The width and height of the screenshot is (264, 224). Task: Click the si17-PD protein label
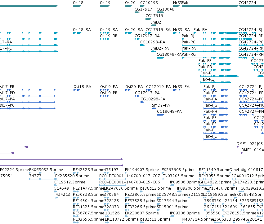[x=7, y=93]
